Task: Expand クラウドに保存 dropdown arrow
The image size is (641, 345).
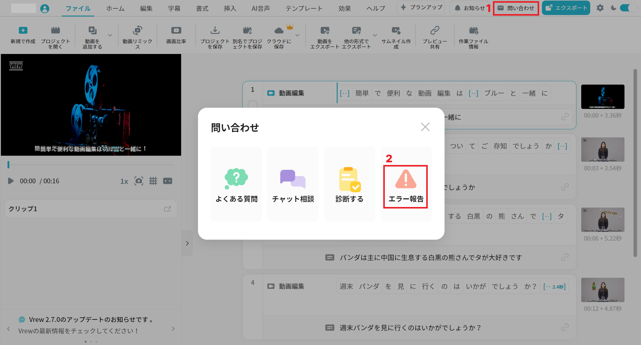Action: (298, 35)
